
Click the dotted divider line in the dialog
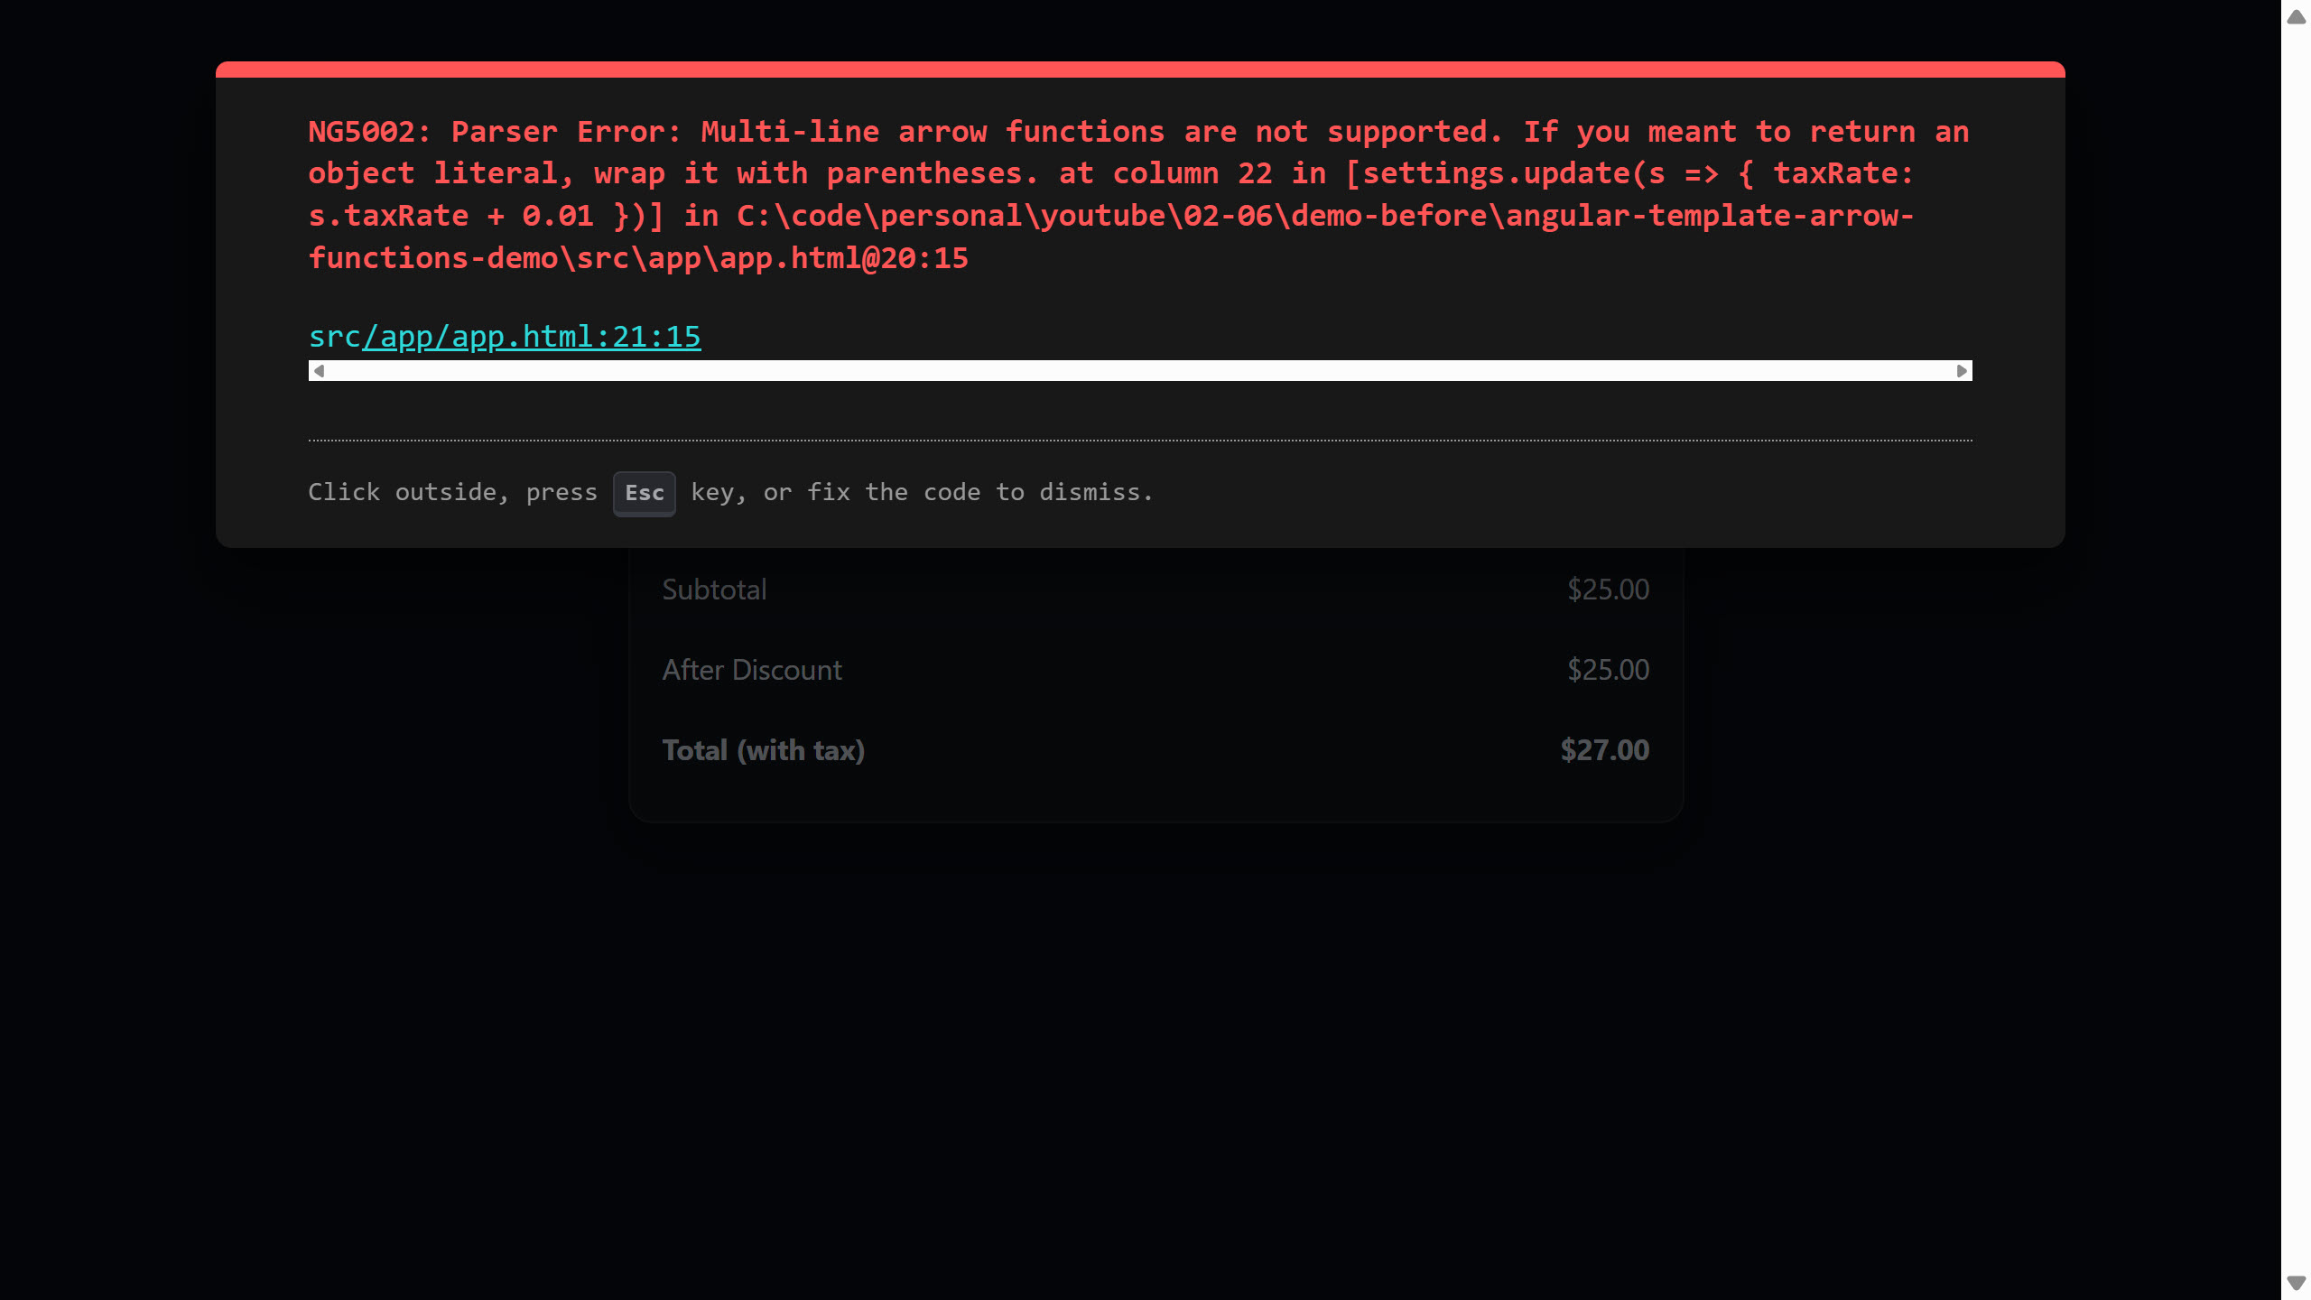click(1139, 440)
